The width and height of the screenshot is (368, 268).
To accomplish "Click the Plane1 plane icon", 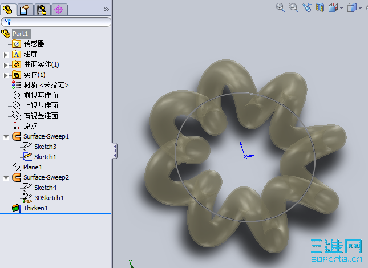I will coord(16,167).
